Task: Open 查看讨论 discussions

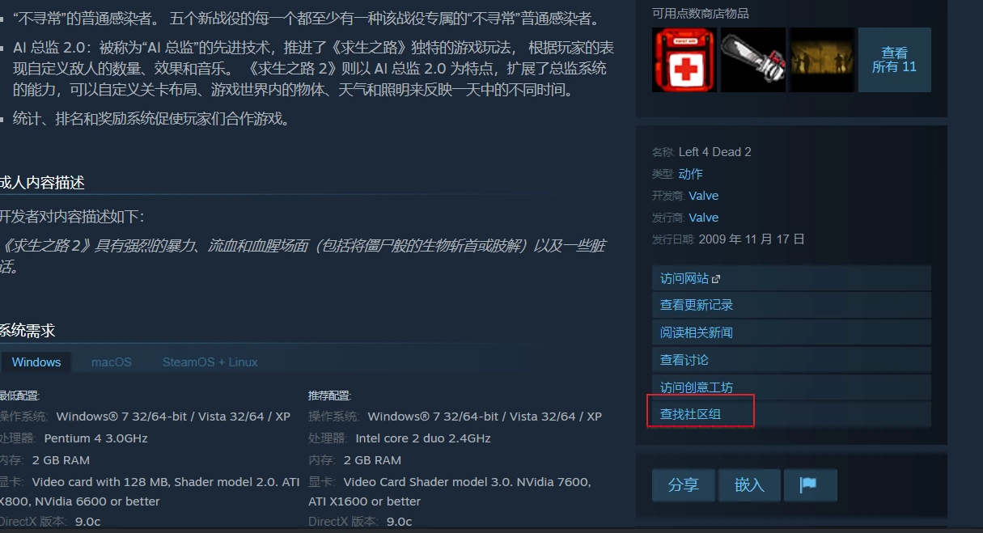Action: (791, 360)
